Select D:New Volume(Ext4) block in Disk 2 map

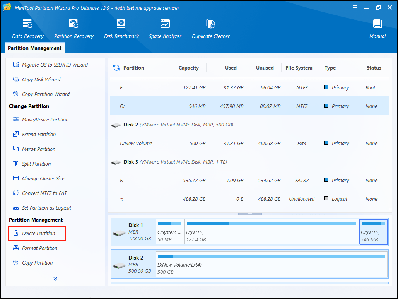click(x=272, y=264)
